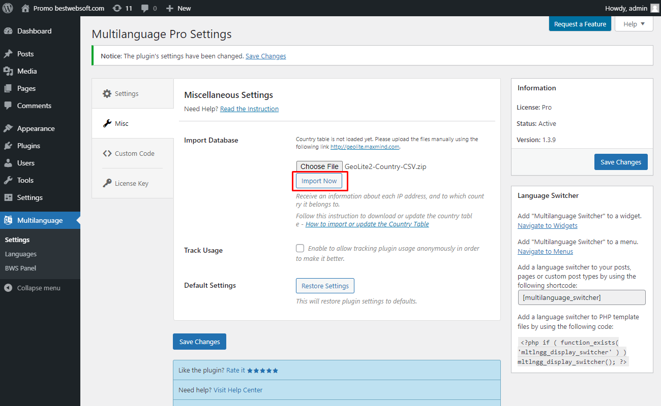This screenshot has width=661, height=406.
Task: Click the Promo bestwebsoft.com site name
Action: [69, 8]
